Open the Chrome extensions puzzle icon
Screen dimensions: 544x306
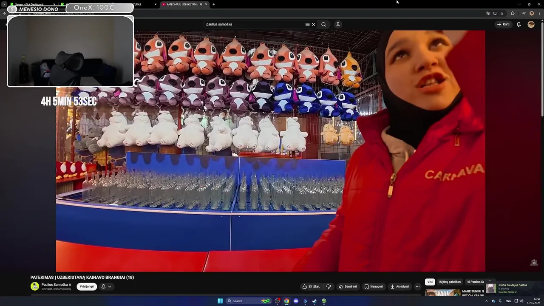(513, 13)
